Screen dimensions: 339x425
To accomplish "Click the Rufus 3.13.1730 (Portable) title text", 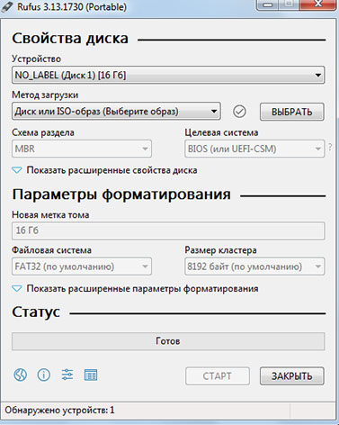I will (x=72, y=6).
